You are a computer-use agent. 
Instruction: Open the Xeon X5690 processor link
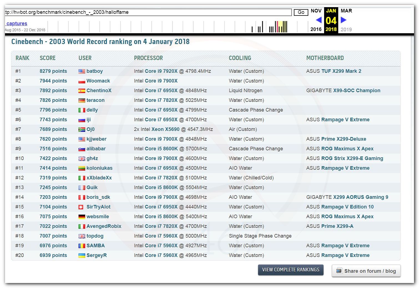[165, 129]
